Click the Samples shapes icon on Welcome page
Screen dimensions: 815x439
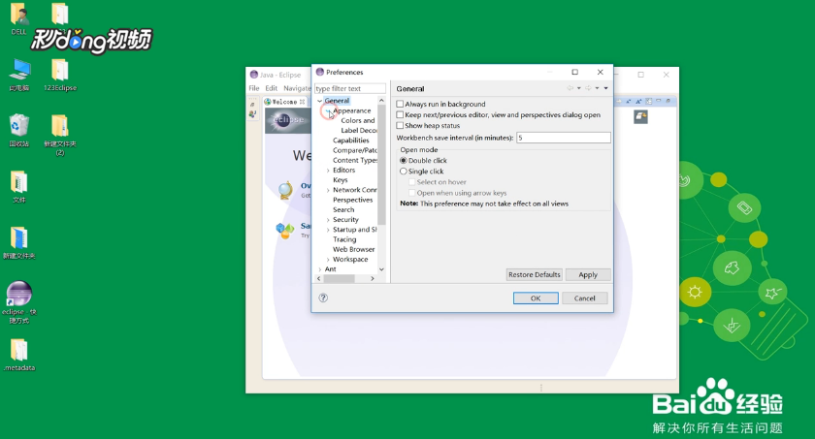[285, 231]
